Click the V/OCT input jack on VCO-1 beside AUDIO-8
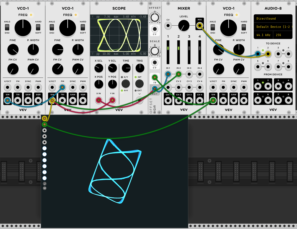The height and width of the screenshot is (229, 297). coord(213,87)
